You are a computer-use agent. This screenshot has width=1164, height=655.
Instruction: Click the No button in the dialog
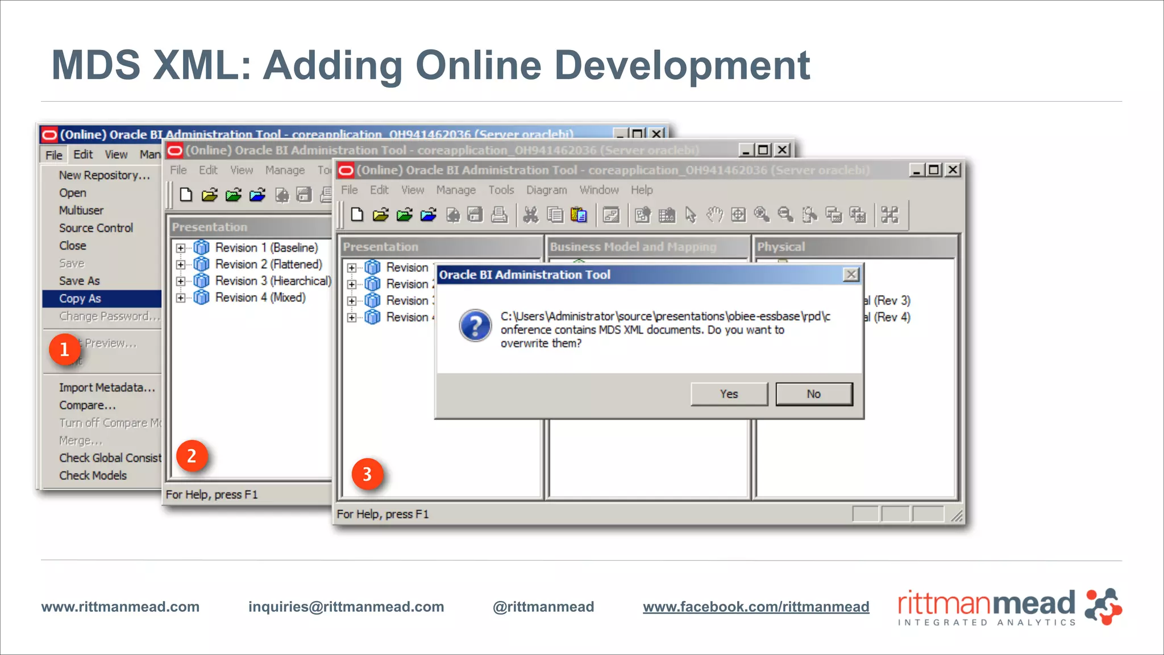coord(813,394)
